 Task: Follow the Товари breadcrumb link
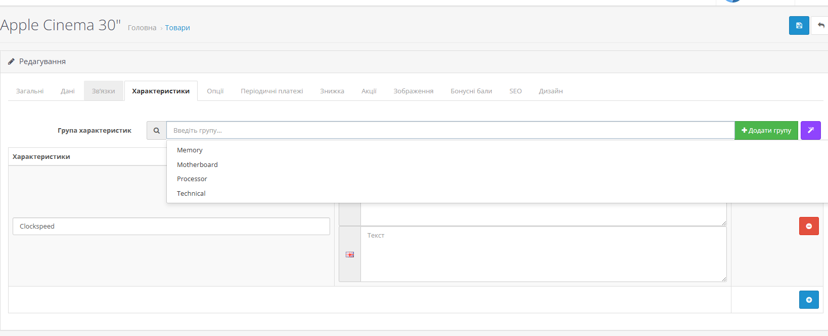coord(177,28)
